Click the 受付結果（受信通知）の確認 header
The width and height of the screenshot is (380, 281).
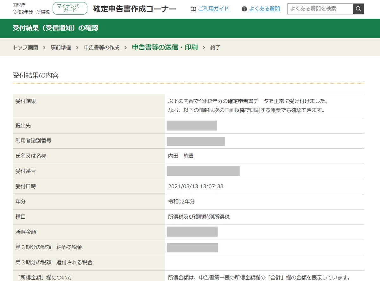(x=55, y=28)
